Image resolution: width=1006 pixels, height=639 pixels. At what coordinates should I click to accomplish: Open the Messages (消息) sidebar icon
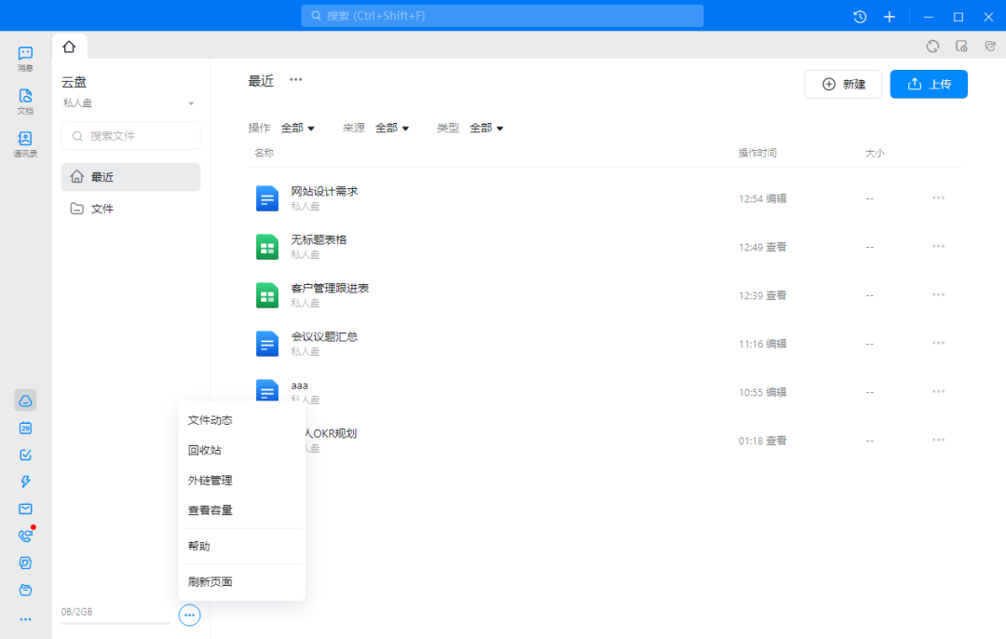pos(25,59)
